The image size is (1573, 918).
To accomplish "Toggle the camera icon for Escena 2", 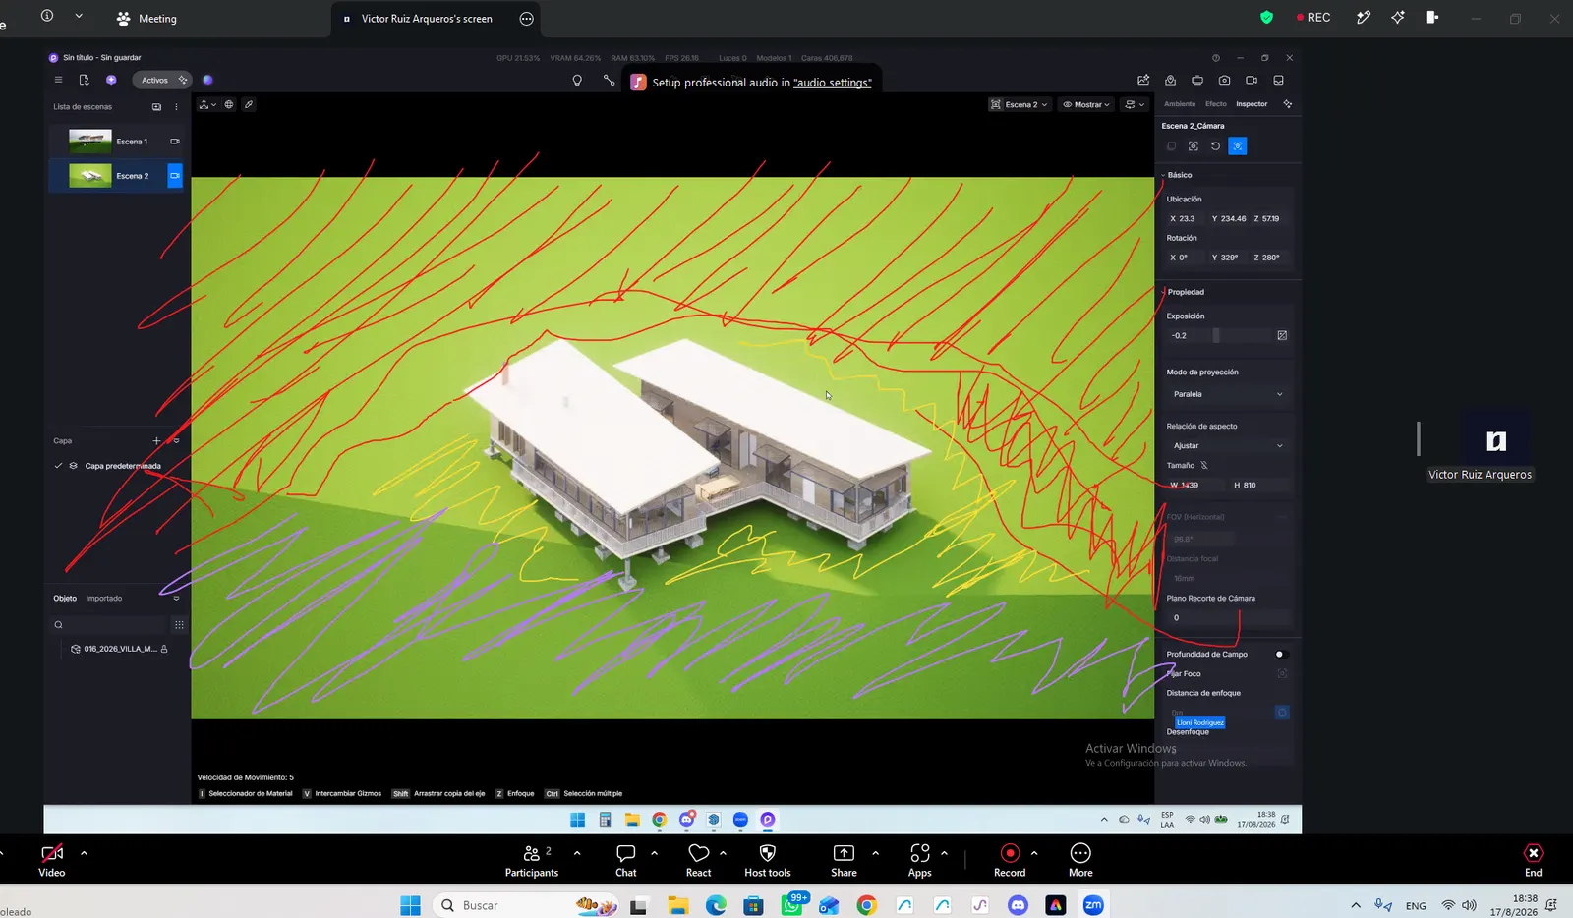I will (175, 176).
